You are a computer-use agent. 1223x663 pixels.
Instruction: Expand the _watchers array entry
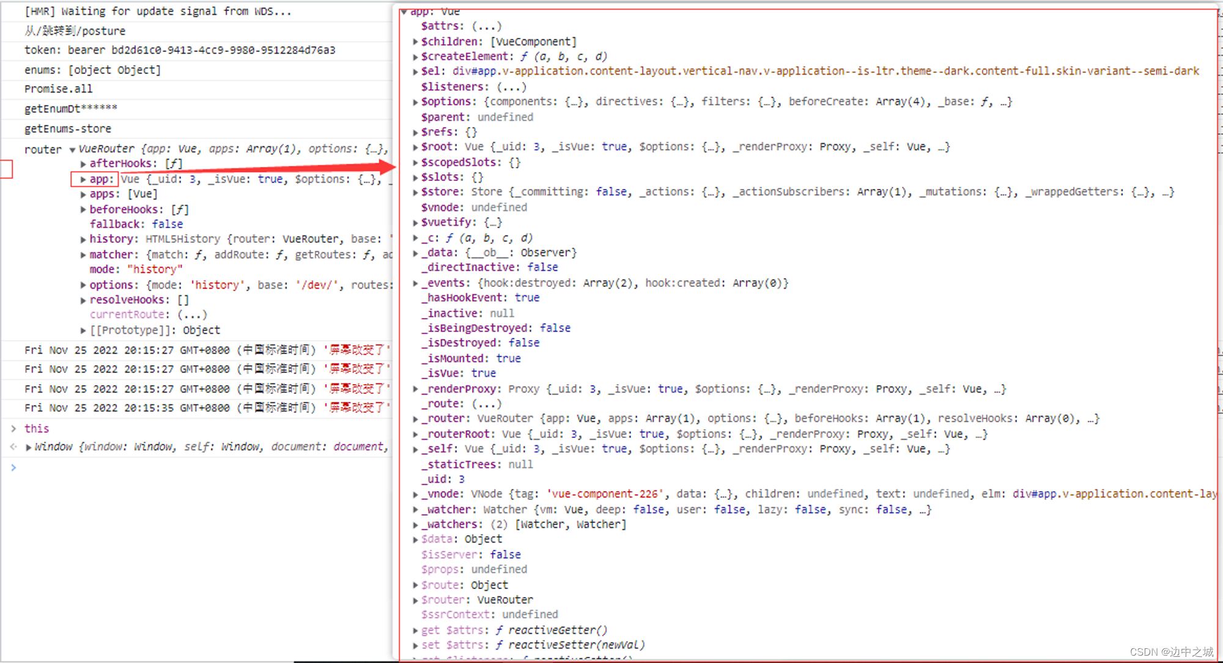pos(415,525)
